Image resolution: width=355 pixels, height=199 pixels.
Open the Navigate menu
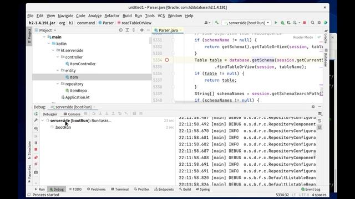click(x=65, y=15)
